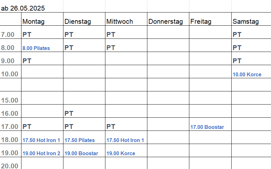271x169 pixels.
Task: Select the Mittwoch header cell
Action: click(x=126, y=19)
